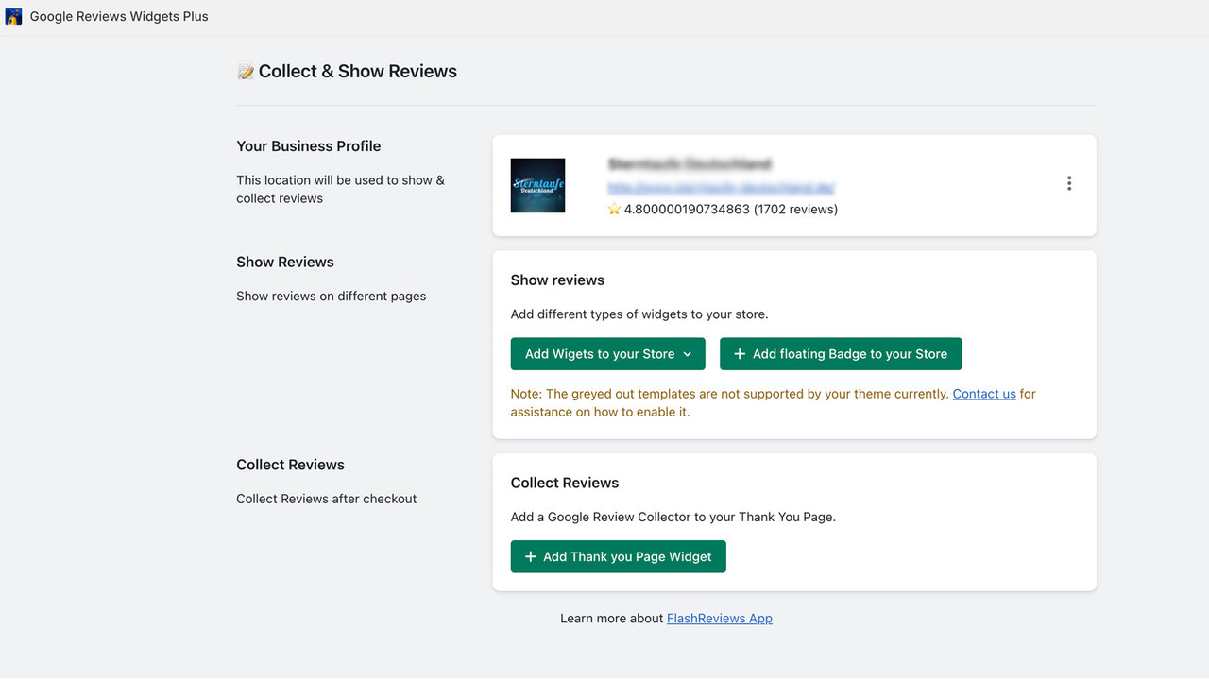Click the memo icon beside the page heading
Screen dimensions: 1209x680
click(x=245, y=71)
